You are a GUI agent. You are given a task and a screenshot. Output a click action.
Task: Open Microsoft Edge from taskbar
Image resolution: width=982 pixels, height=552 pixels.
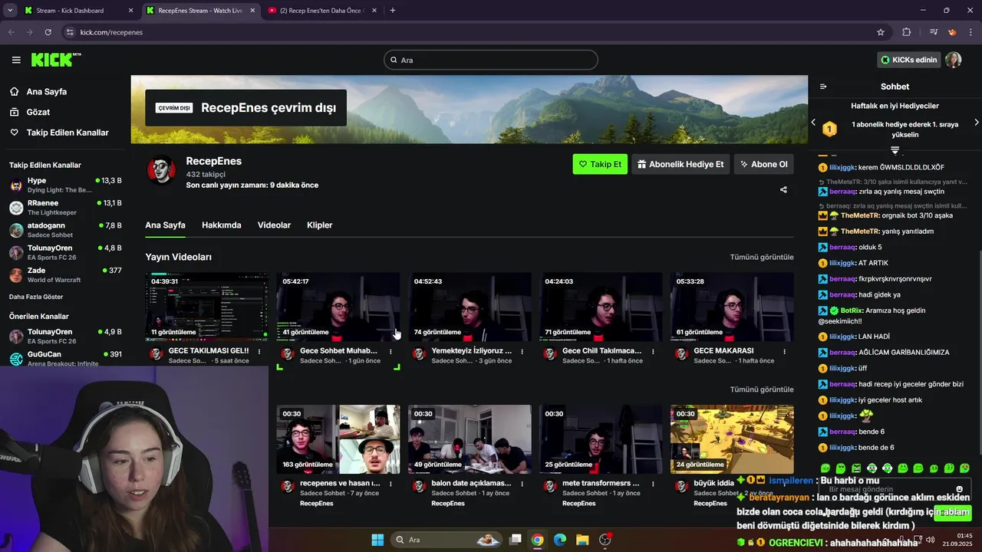(x=560, y=540)
